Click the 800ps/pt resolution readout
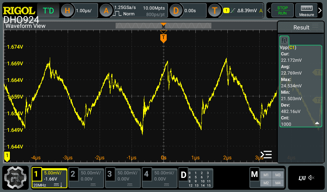Viewport: 327px width, 192px height. click(155, 14)
